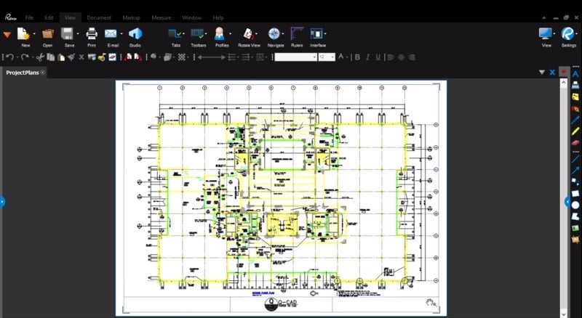The height and width of the screenshot is (318, 582).
Task: Click the Toolbars icon
Action: [x=197, y=33]
